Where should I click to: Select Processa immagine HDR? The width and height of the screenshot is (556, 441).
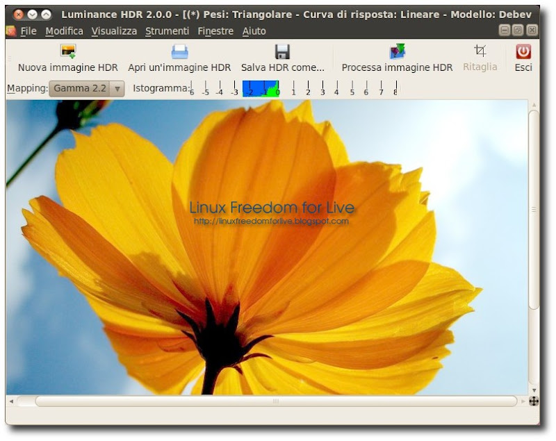[396, 59]
